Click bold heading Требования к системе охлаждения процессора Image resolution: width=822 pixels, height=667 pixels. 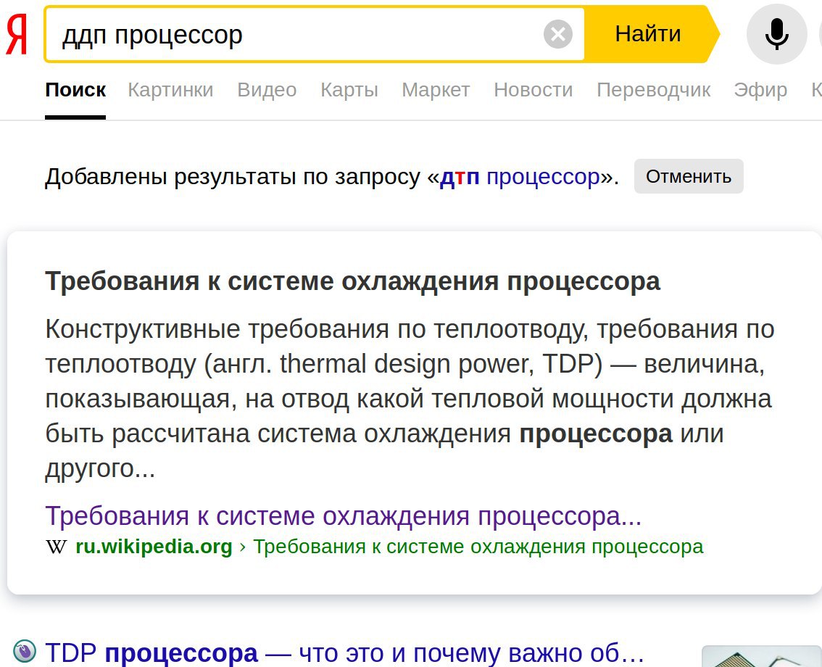(352, 281)
